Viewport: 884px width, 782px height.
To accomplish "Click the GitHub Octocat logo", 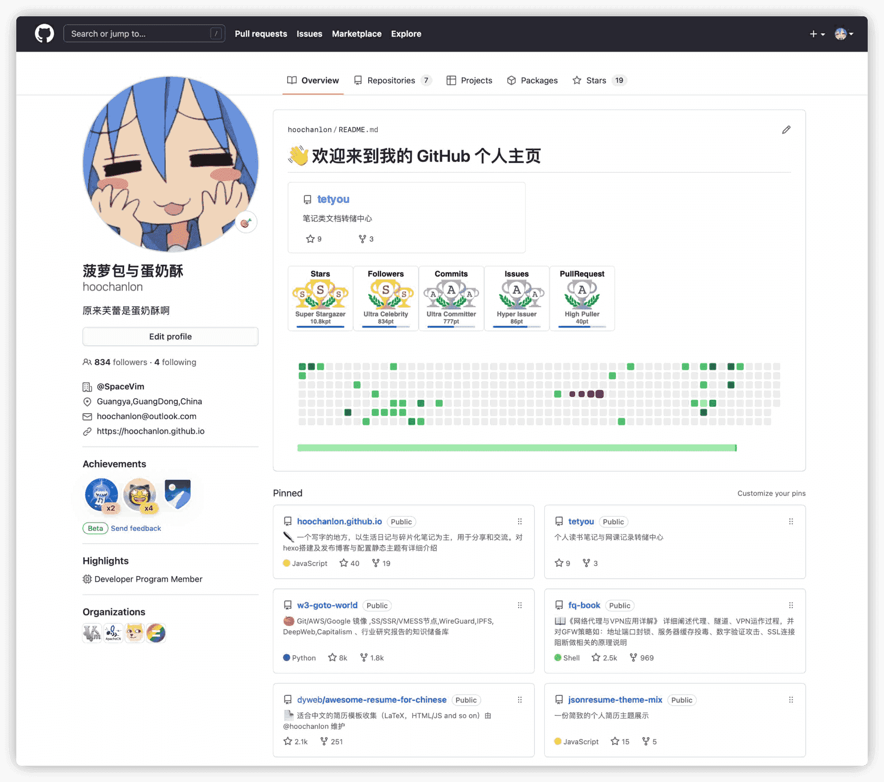I will (44, 34).
